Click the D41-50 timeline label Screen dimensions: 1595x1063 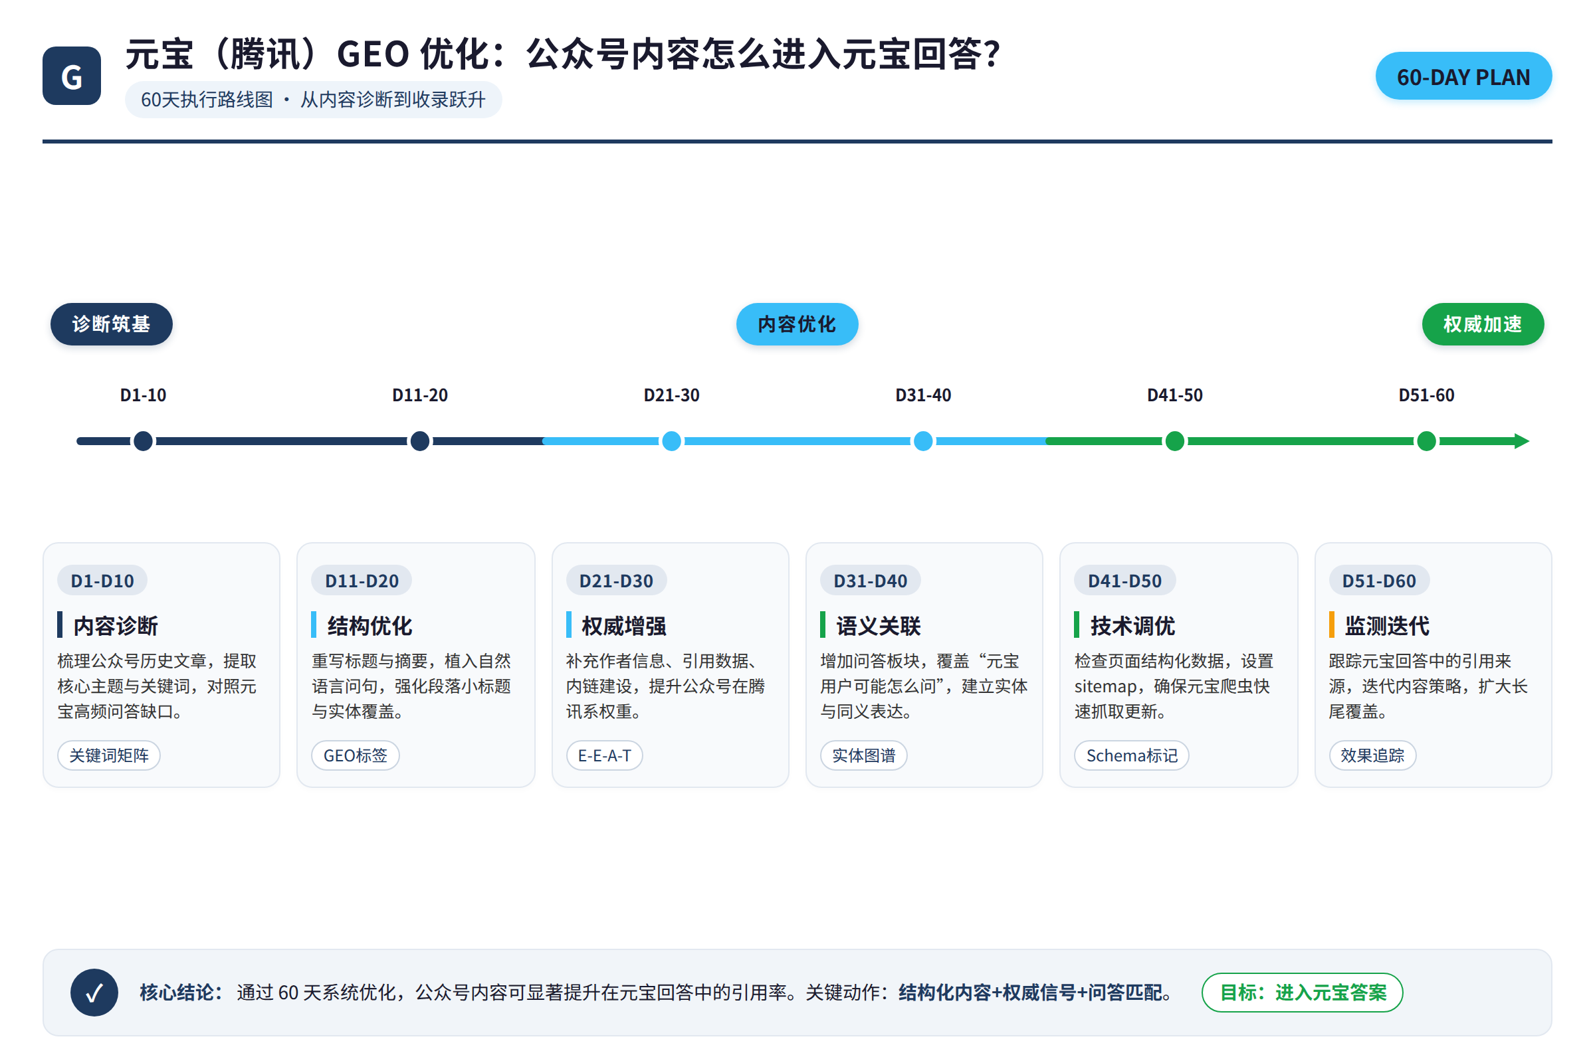click(x=1174, y=395)
